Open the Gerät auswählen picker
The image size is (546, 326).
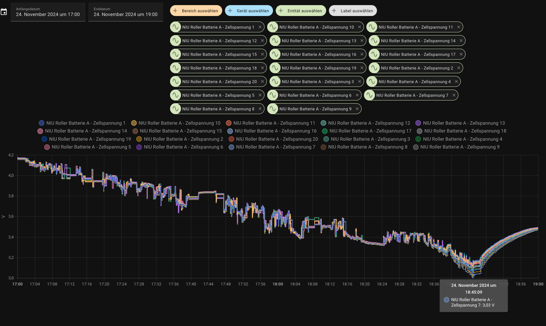249,11
